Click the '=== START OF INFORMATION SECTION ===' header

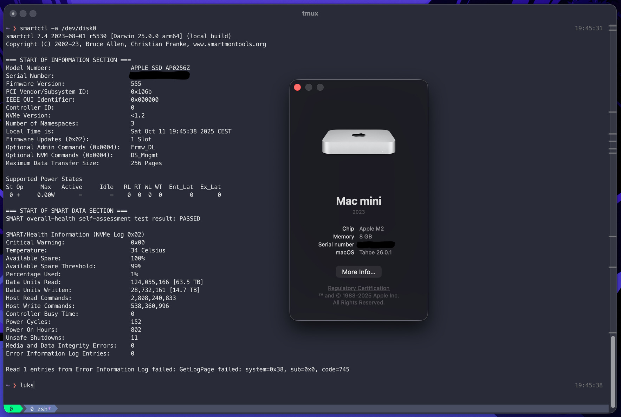tap(68, 60)
